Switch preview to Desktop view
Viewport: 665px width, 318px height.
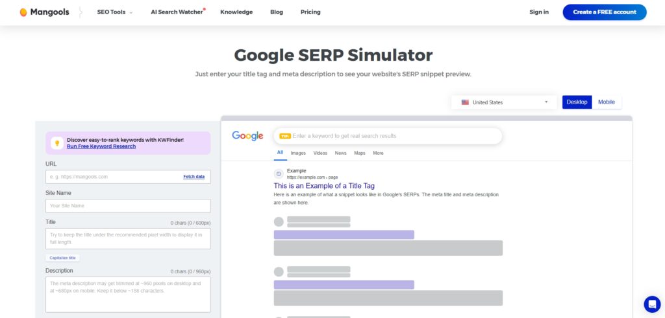point(577,102)
